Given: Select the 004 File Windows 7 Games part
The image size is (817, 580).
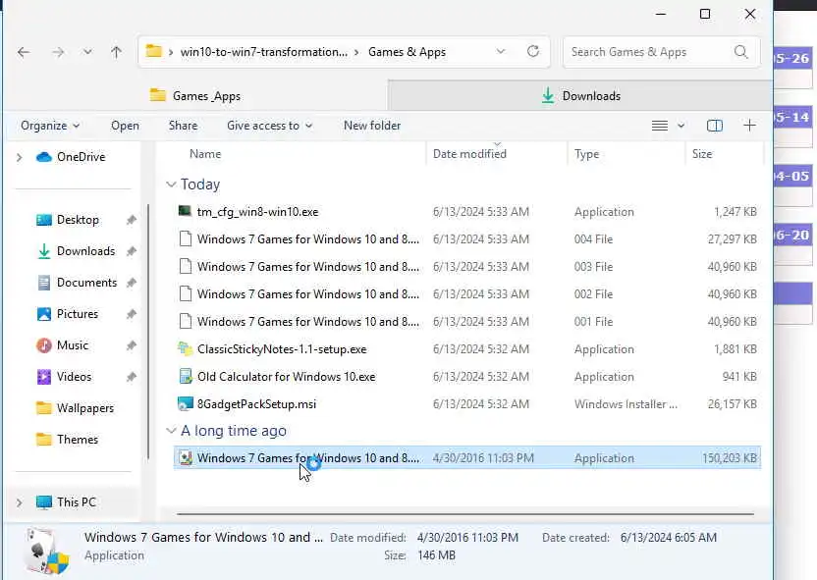Looking at the screenshot, I should tap(466, 239).
